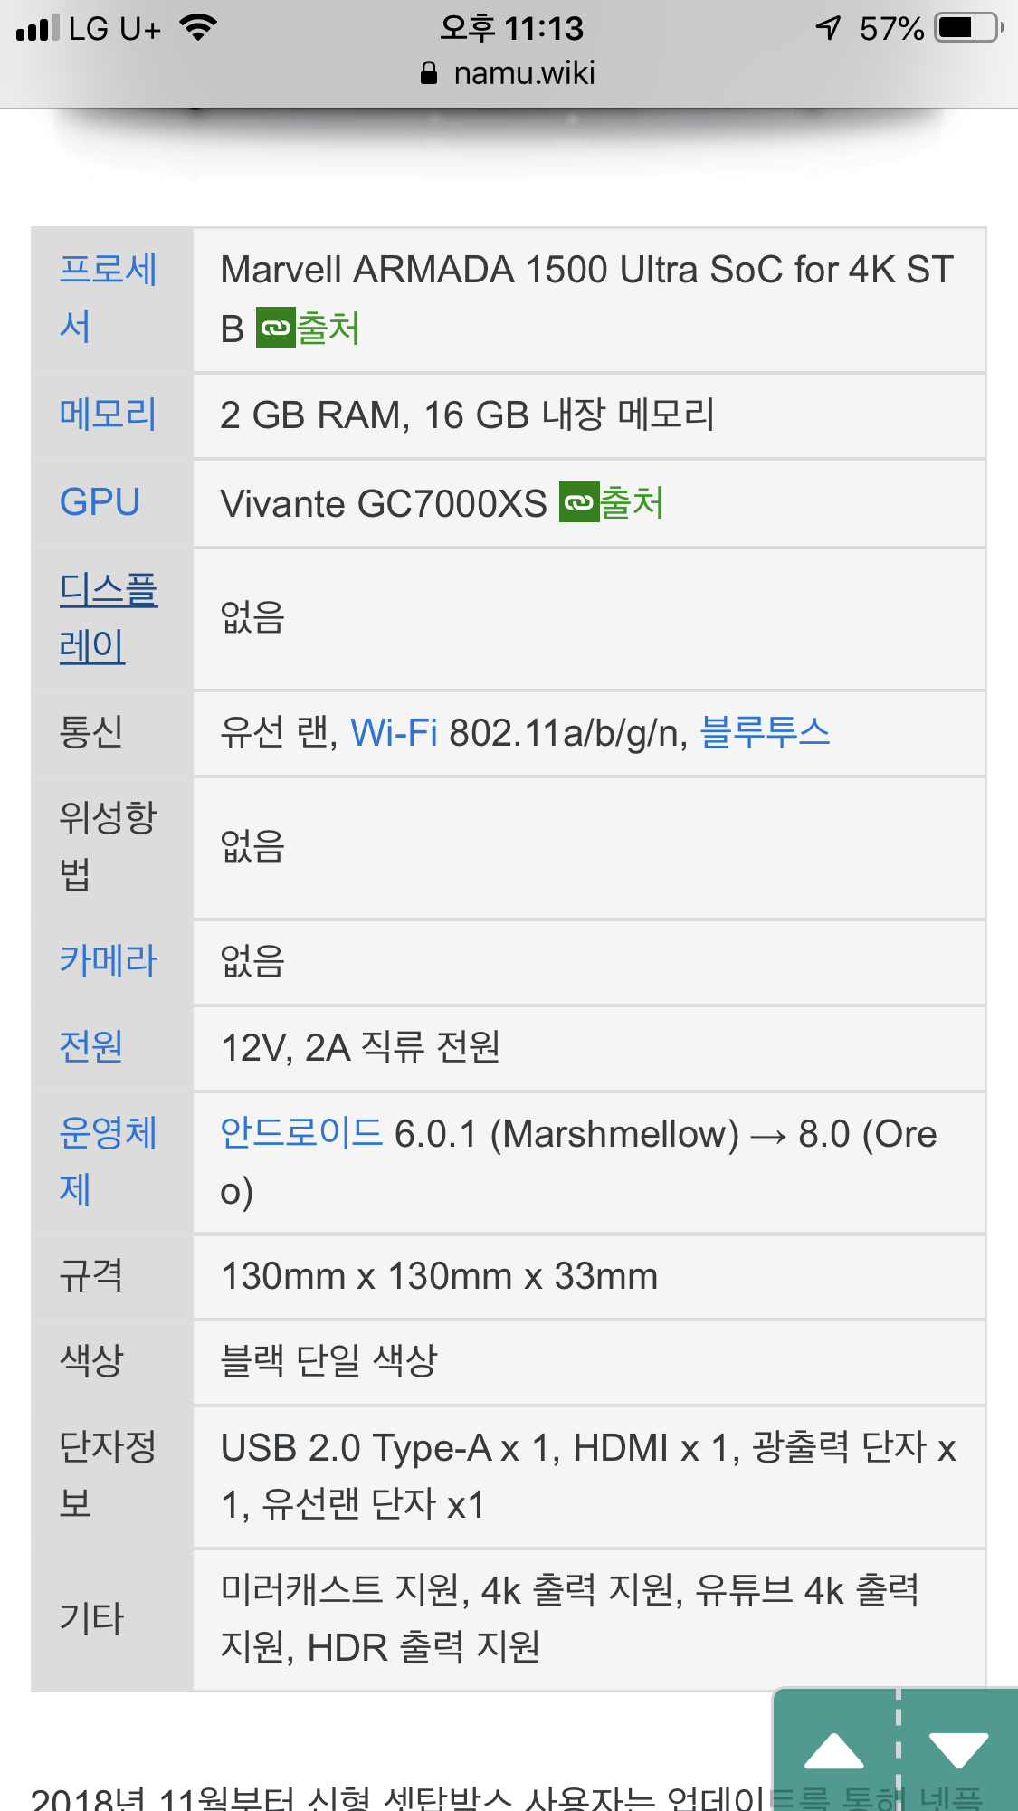Tap the location arrow status icon
1018x1811 pixels.
(x=828, y=28)
